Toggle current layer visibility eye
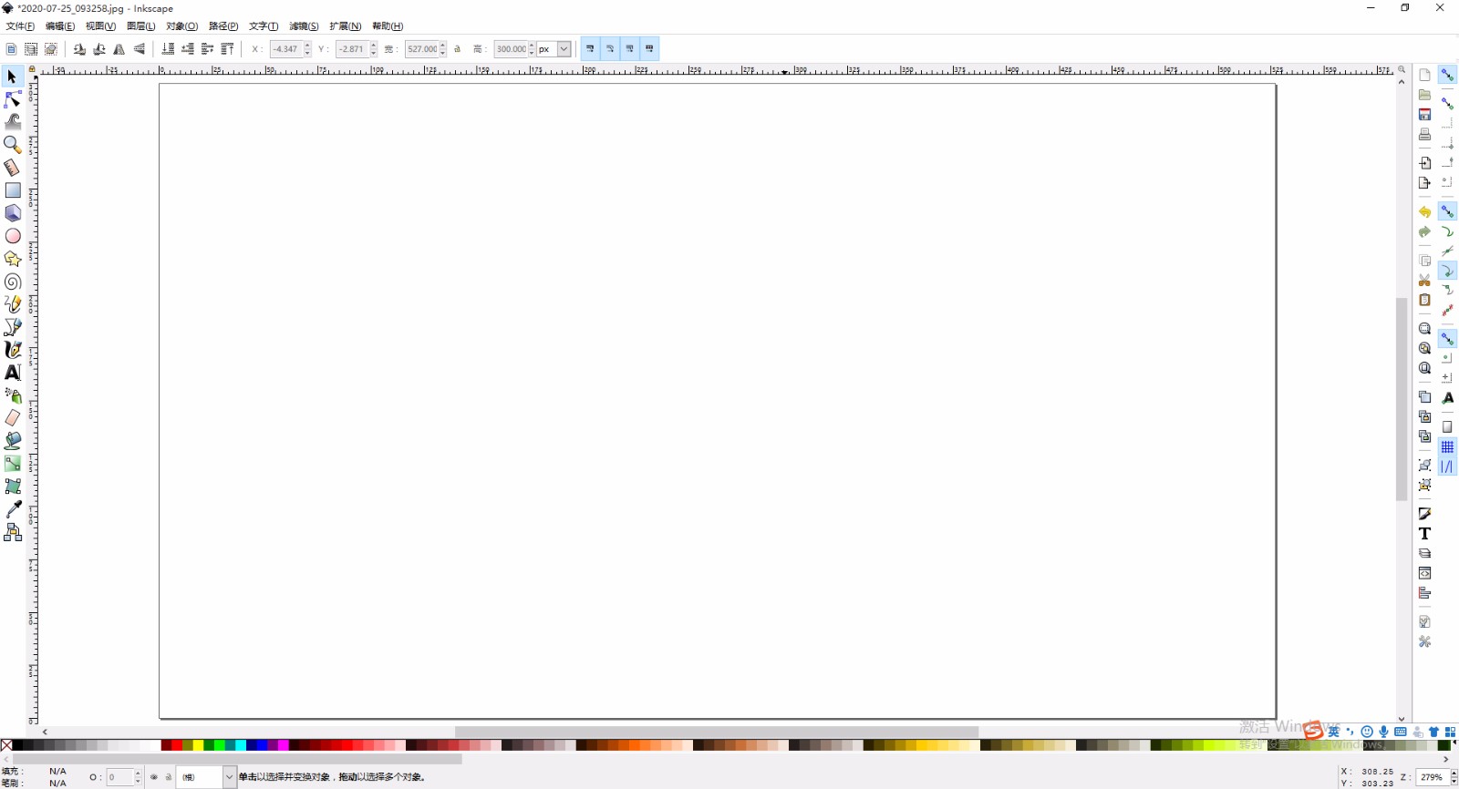 click(x=153, y=777)
